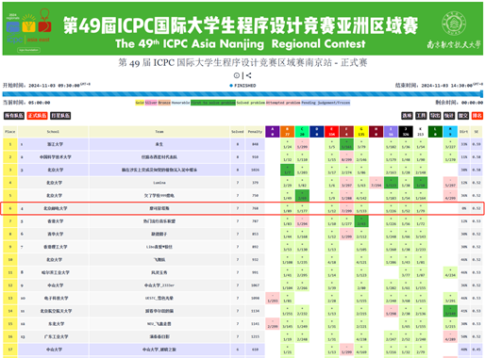Switch to the 排名 (ranking) tab

[477, 116]
